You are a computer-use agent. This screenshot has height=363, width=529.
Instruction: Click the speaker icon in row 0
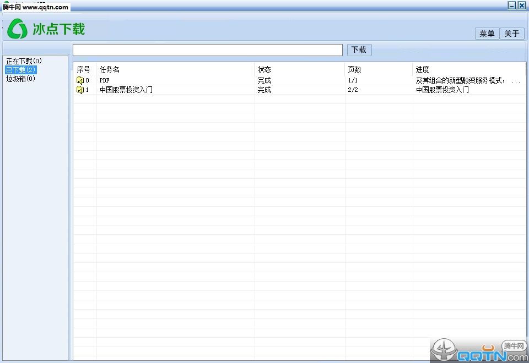pos(80,80)
